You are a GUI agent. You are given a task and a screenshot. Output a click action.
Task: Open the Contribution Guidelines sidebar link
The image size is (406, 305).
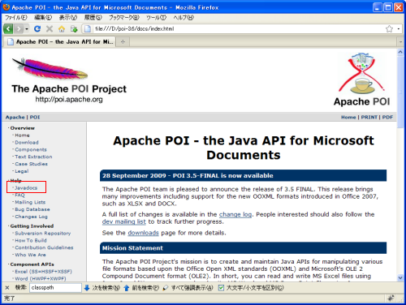(x=44, y=247)
